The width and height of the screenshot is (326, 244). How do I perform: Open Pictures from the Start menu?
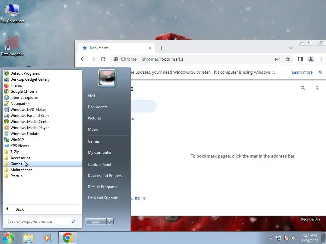tap(95, 118)
